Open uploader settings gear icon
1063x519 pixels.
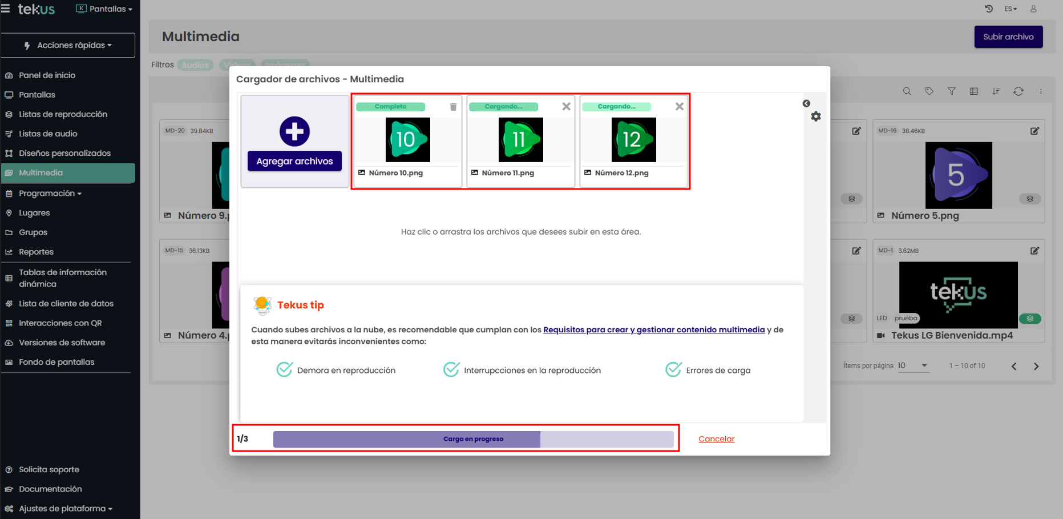tap(816, 116)
